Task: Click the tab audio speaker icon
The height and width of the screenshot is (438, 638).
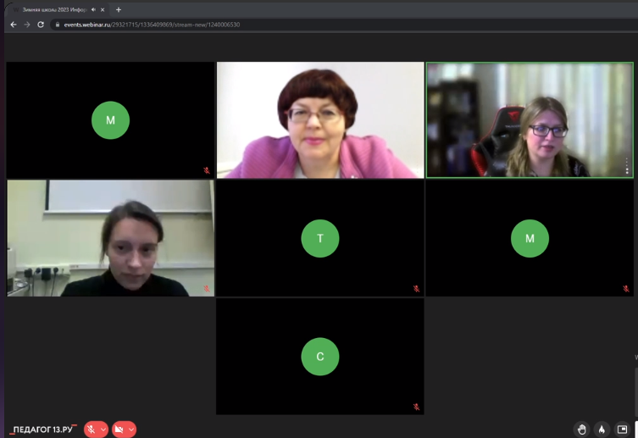Action: click(x=92, y=9)
